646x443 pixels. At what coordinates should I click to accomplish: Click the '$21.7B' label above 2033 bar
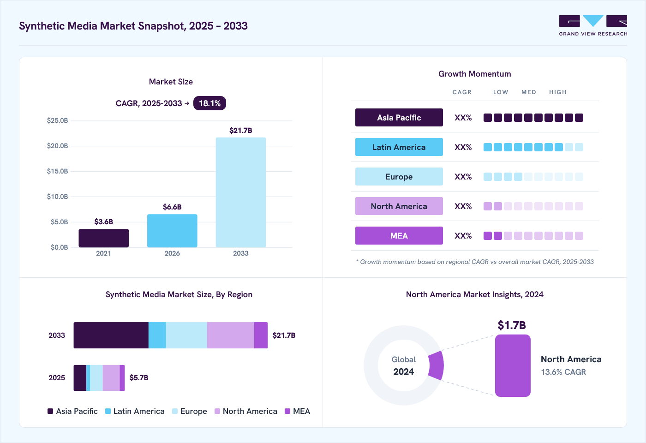(241, 131)
